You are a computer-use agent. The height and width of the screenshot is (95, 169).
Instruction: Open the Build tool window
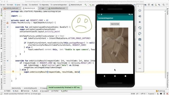[x=35, y=91]
